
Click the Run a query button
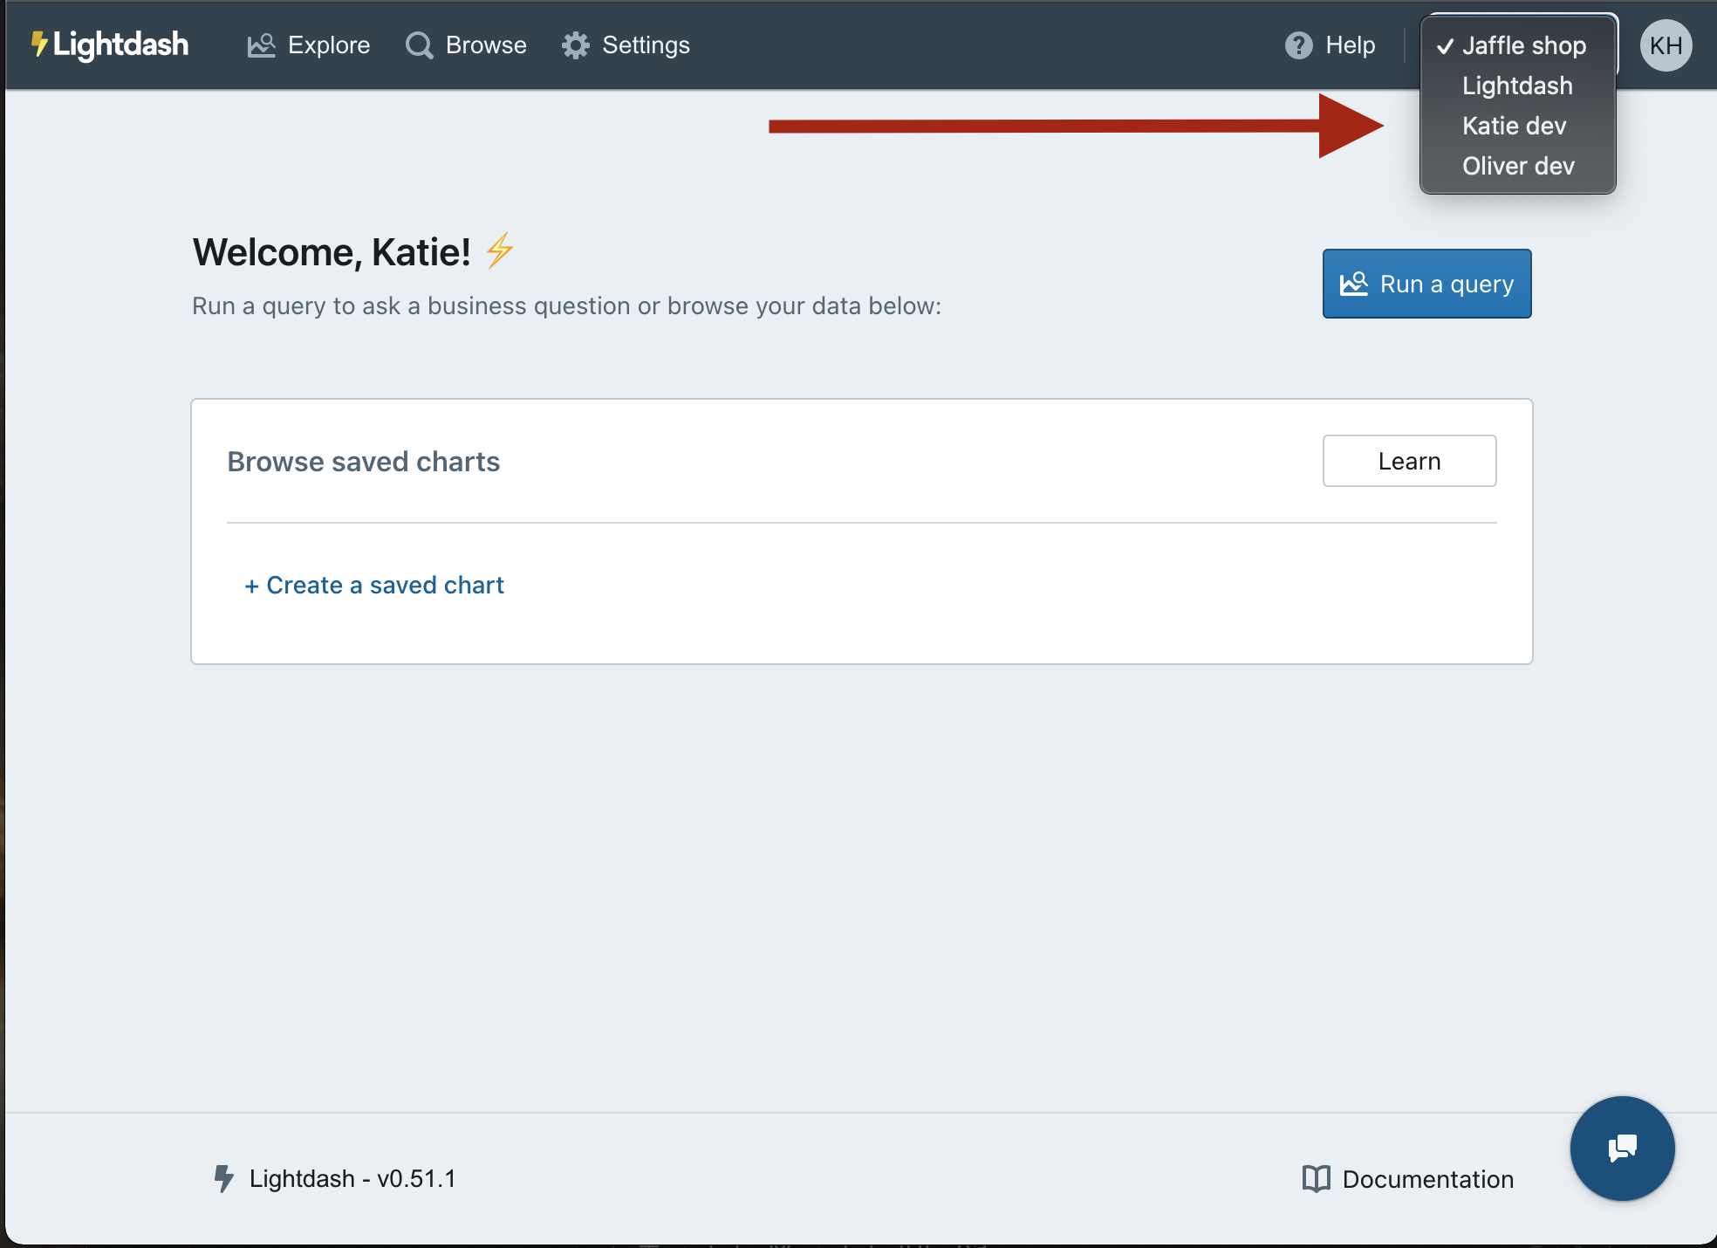point(1426,283)
